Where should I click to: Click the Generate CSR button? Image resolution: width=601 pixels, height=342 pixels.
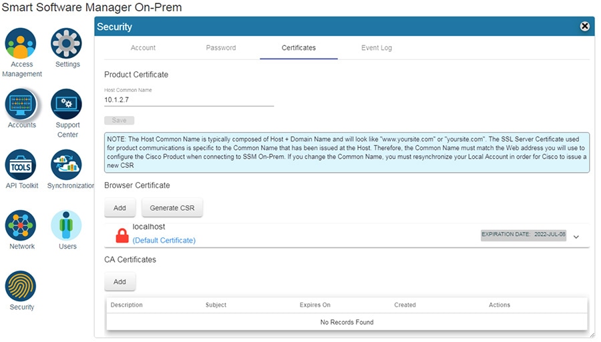(x=172, y=208)
